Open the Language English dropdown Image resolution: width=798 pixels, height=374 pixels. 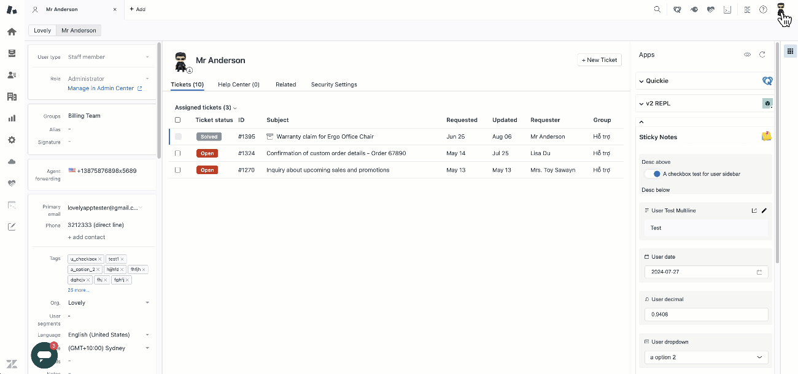pos(109,335)
